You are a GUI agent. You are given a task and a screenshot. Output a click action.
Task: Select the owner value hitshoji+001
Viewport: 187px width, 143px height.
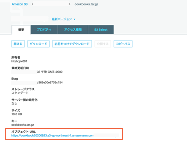coord(19,61)
